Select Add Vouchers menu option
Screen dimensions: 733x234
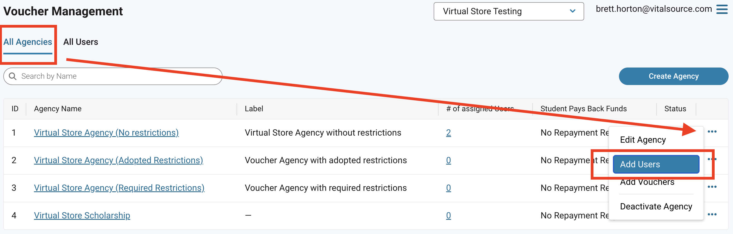click(647, 182)
